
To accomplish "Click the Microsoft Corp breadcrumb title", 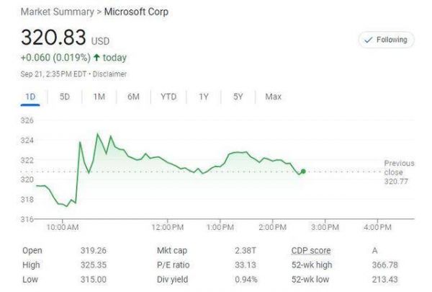I will pos(138,12).
